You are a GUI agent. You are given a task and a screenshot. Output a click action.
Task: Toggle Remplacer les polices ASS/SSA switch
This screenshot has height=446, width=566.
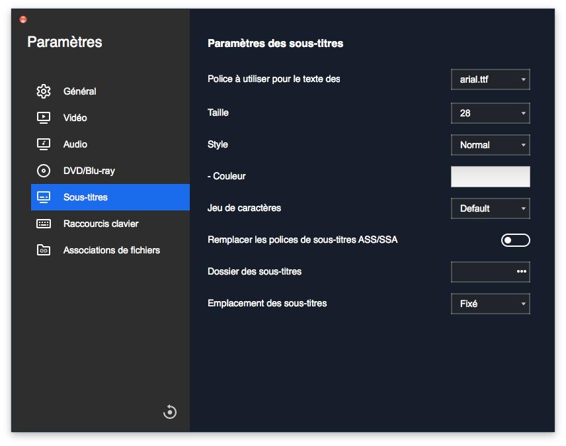point(515,240)
